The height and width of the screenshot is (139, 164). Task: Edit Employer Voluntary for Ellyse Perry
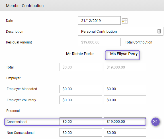125,100
